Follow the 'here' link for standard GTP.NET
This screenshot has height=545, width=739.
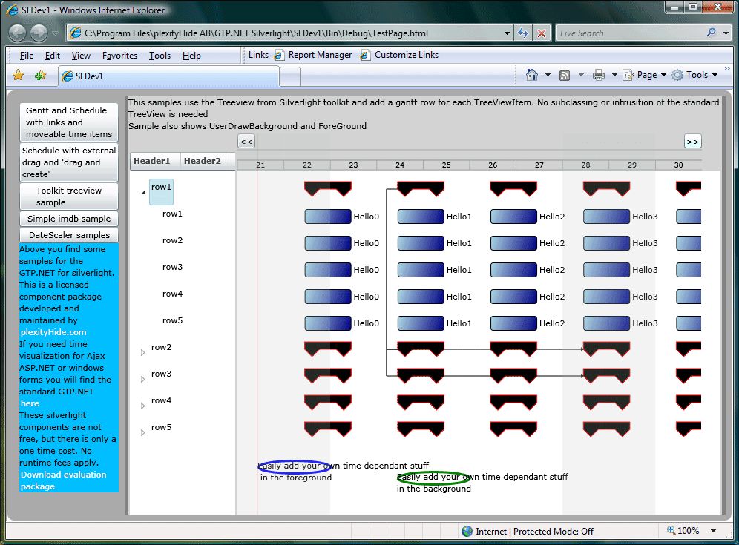click(30, 403)
